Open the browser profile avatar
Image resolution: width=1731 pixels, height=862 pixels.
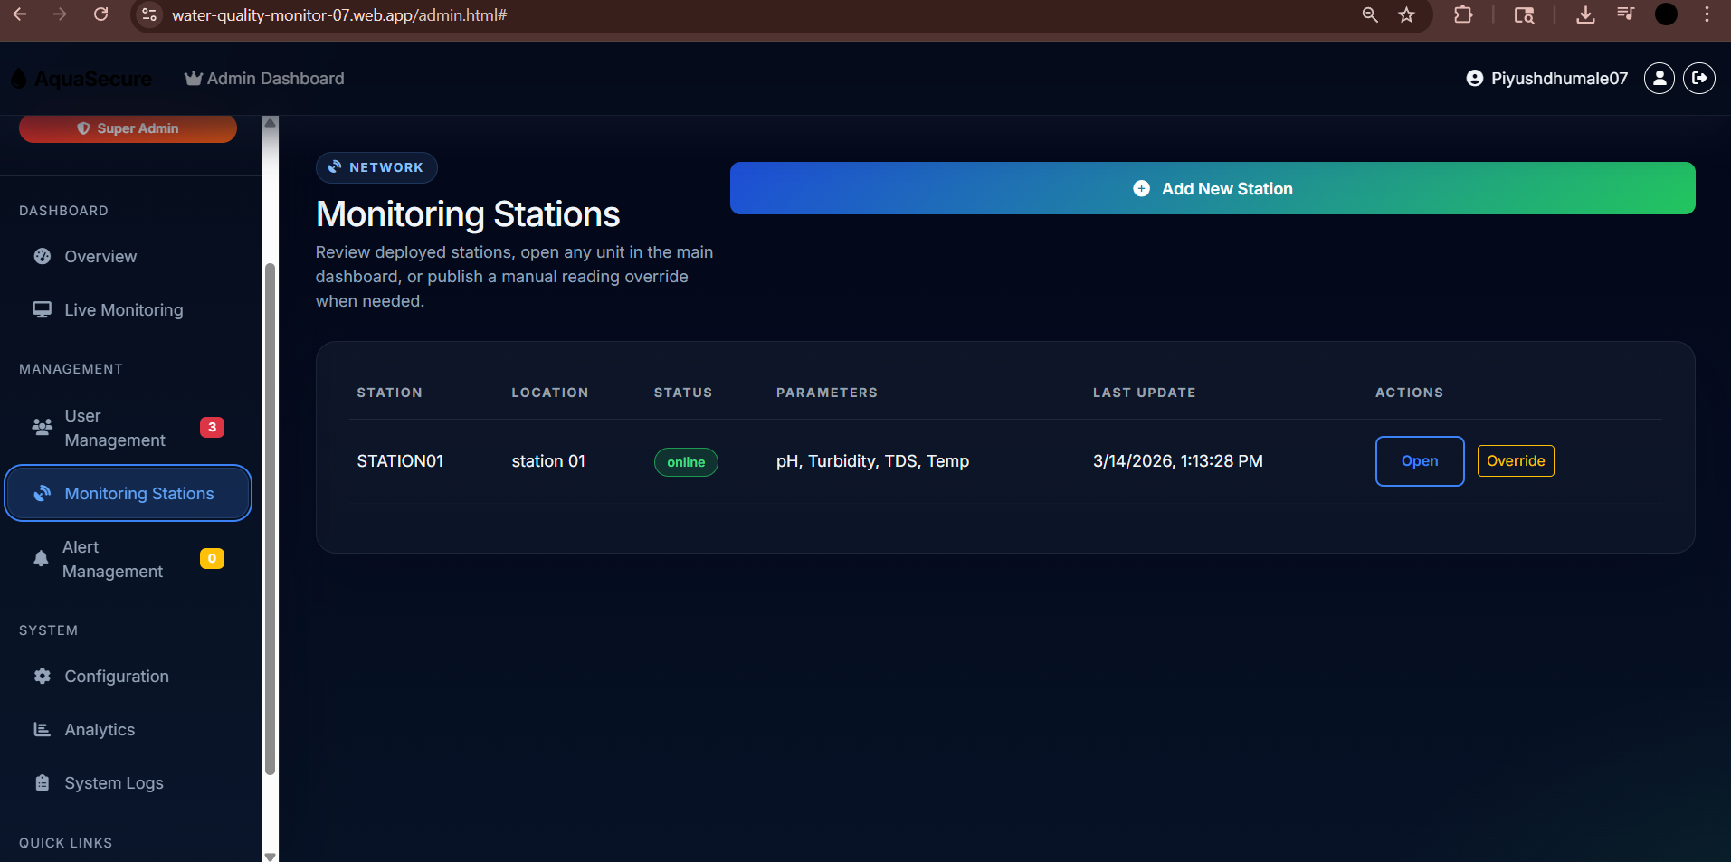(x=1666, y=14)
